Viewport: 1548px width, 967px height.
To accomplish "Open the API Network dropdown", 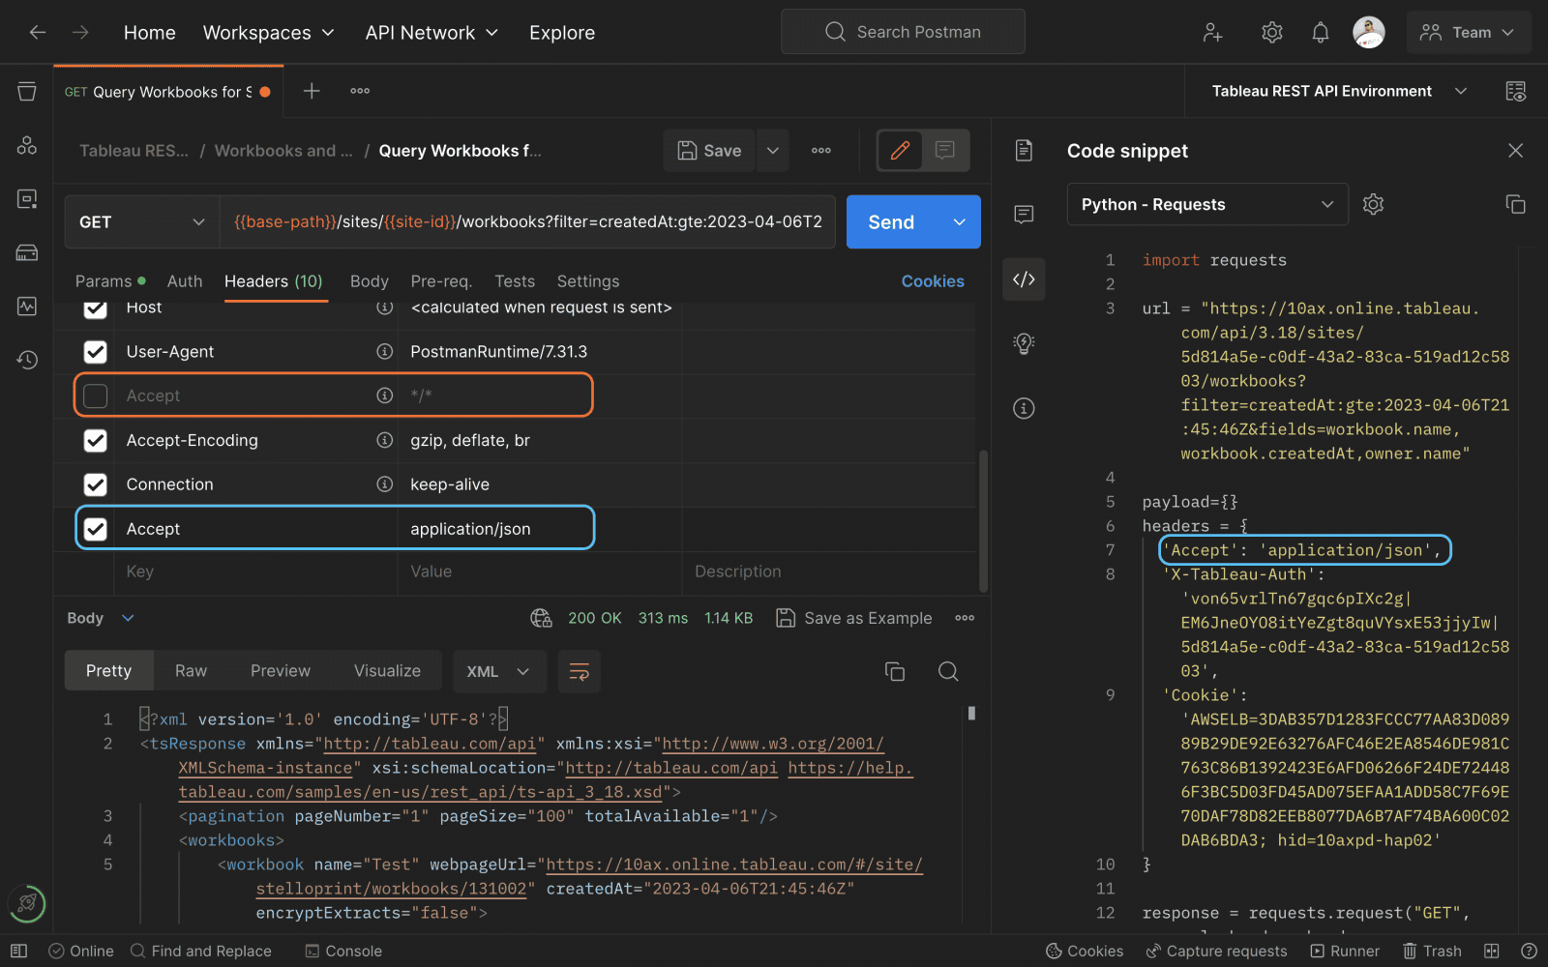I will pyautogui.click(x=432, y=32).
